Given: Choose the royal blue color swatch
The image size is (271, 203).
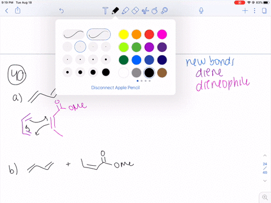Looking at the screenshot, I should point(149,60).
